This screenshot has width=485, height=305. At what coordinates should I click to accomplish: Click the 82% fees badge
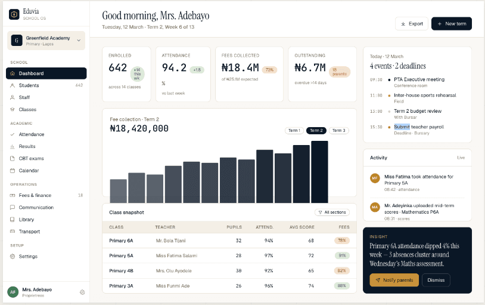pyautogui.click(x=342, y=270)
